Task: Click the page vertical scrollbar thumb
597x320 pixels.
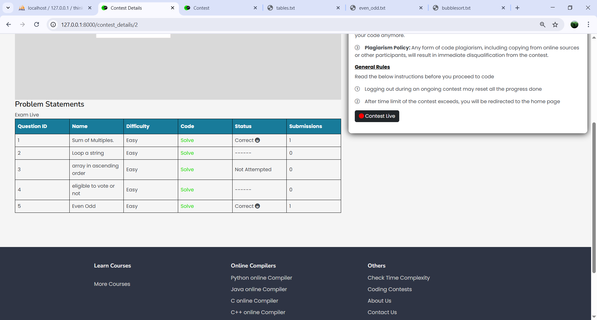Action: [594, 197]
